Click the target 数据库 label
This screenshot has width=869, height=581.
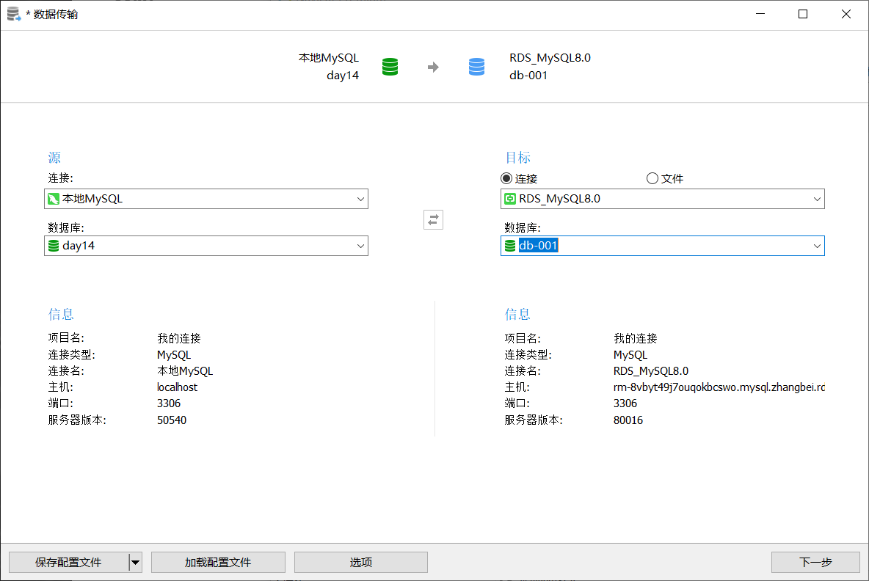pos(523,227)
